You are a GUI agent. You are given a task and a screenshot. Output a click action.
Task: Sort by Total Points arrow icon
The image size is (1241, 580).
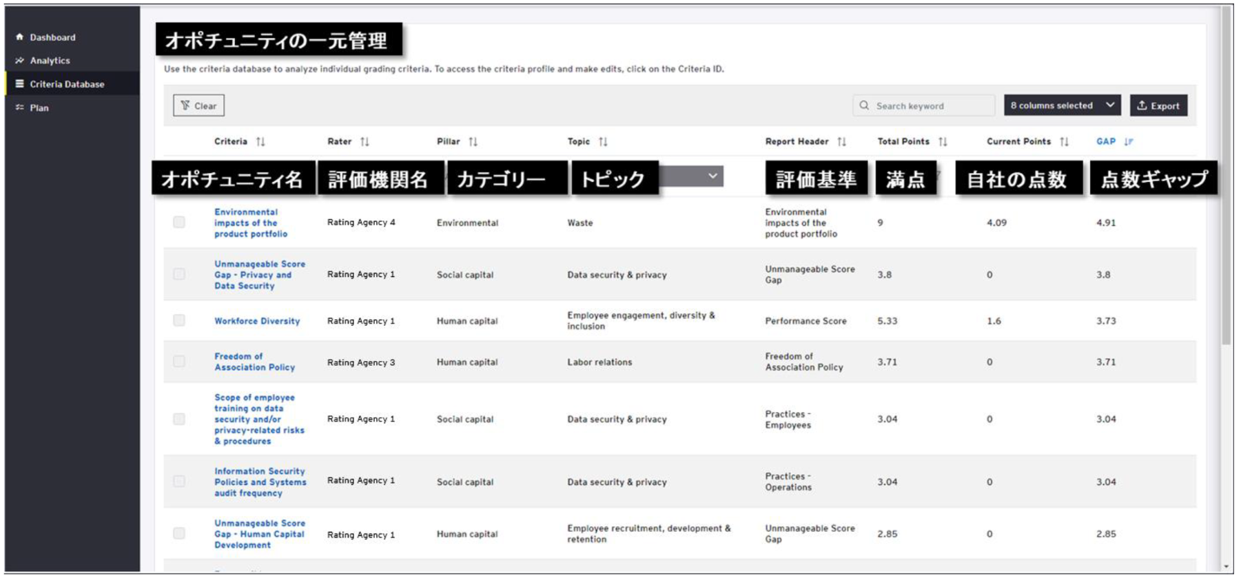pyautogui.click(x=943, y=142)
